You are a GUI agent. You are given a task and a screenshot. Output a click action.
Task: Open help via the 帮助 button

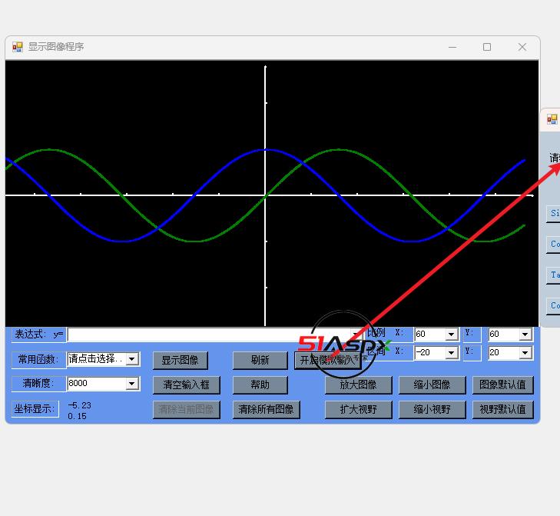coord(260,385)
